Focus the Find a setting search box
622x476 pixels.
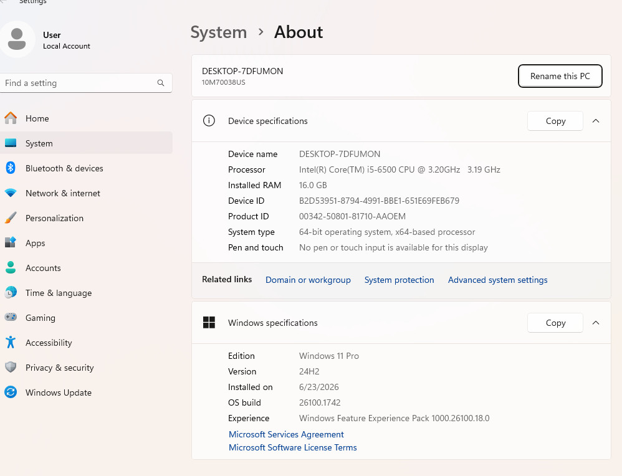[x=86, y=83]
